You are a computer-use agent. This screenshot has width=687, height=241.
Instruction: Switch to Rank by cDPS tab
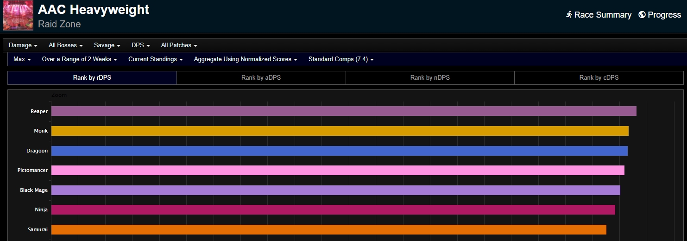[x=599, y=78]
